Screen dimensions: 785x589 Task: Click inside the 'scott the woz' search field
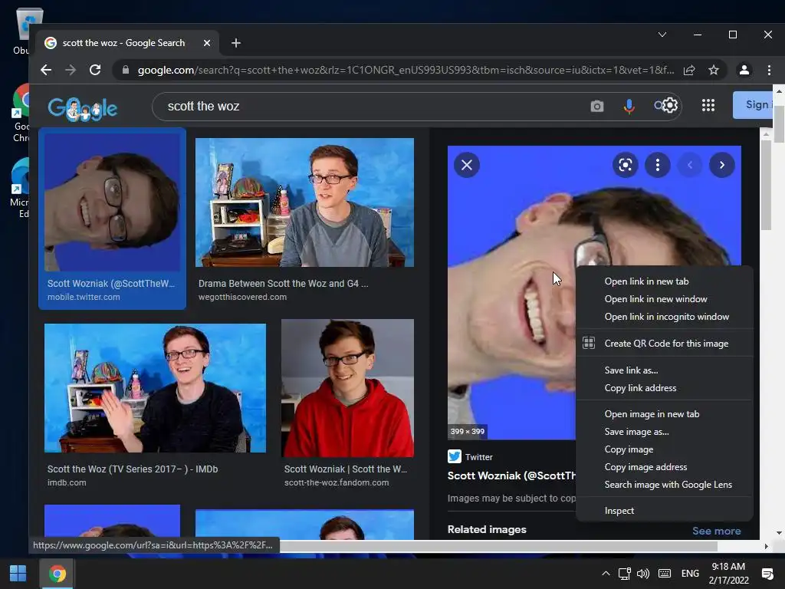(x=370, y=106)
